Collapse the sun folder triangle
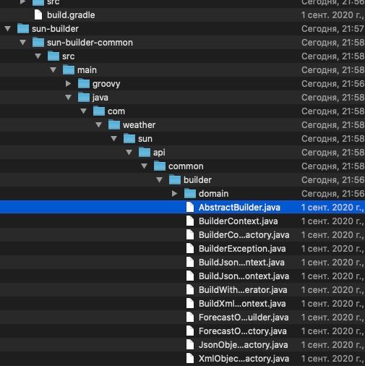The height and width of the screenshot is (366, 365). (x=114, y=139)
